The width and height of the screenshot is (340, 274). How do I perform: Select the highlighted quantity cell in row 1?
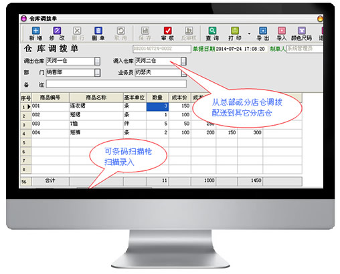click(x=157, y=106)
